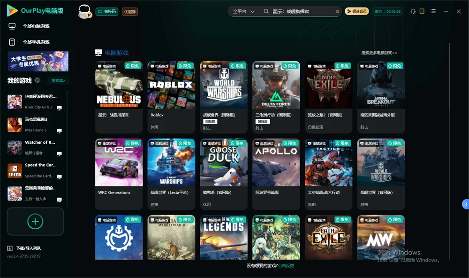
Task: Open 三角洲行动 Delta Force card
Action: [276, 97]
